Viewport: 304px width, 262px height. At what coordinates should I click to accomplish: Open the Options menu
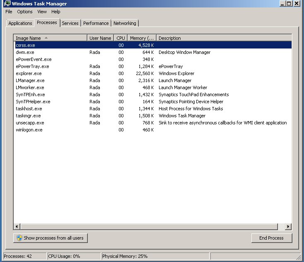click(24, 12)
